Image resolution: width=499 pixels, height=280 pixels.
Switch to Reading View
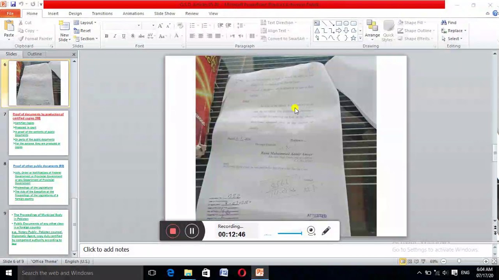(416, 261)
